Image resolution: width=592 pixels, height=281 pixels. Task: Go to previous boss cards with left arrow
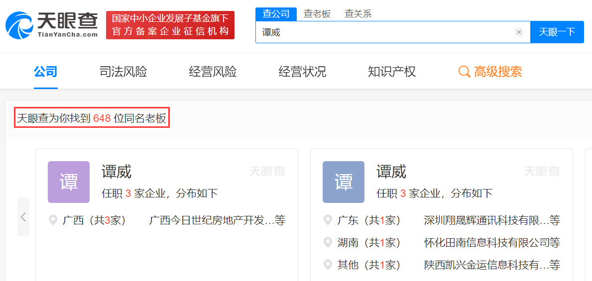23,217
